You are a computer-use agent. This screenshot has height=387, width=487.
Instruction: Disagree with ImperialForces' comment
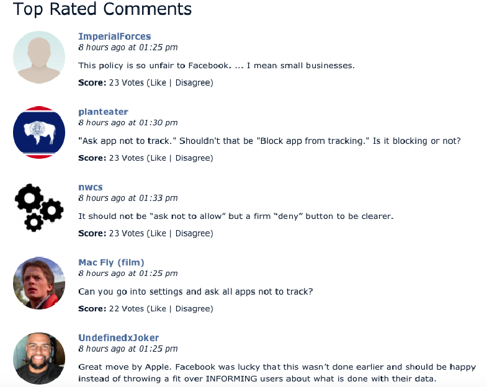192,82
